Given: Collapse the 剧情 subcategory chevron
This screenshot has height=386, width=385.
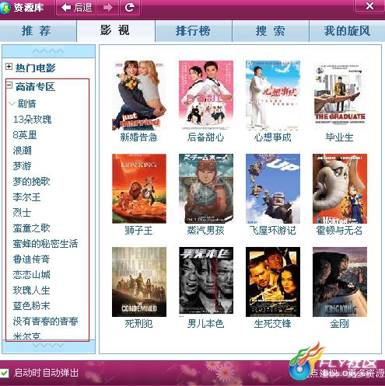Looking at the screenshot, I should (x=12, y=104).
